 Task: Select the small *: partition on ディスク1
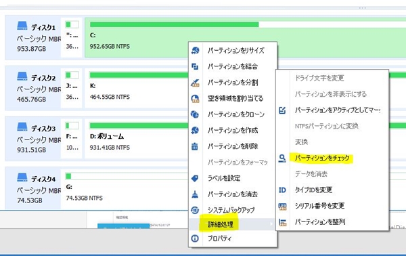coord(72,37)
